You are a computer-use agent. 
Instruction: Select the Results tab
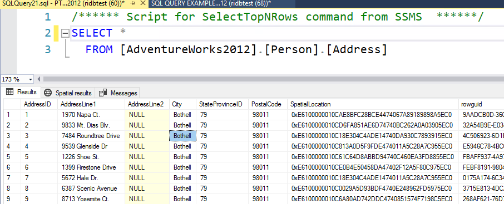(x=21, y=92)
